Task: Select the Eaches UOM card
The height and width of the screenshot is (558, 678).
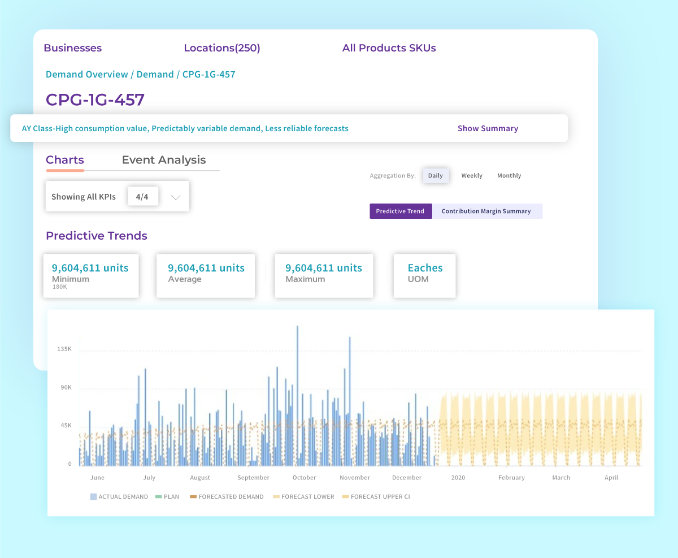Action: click(424, 275)
